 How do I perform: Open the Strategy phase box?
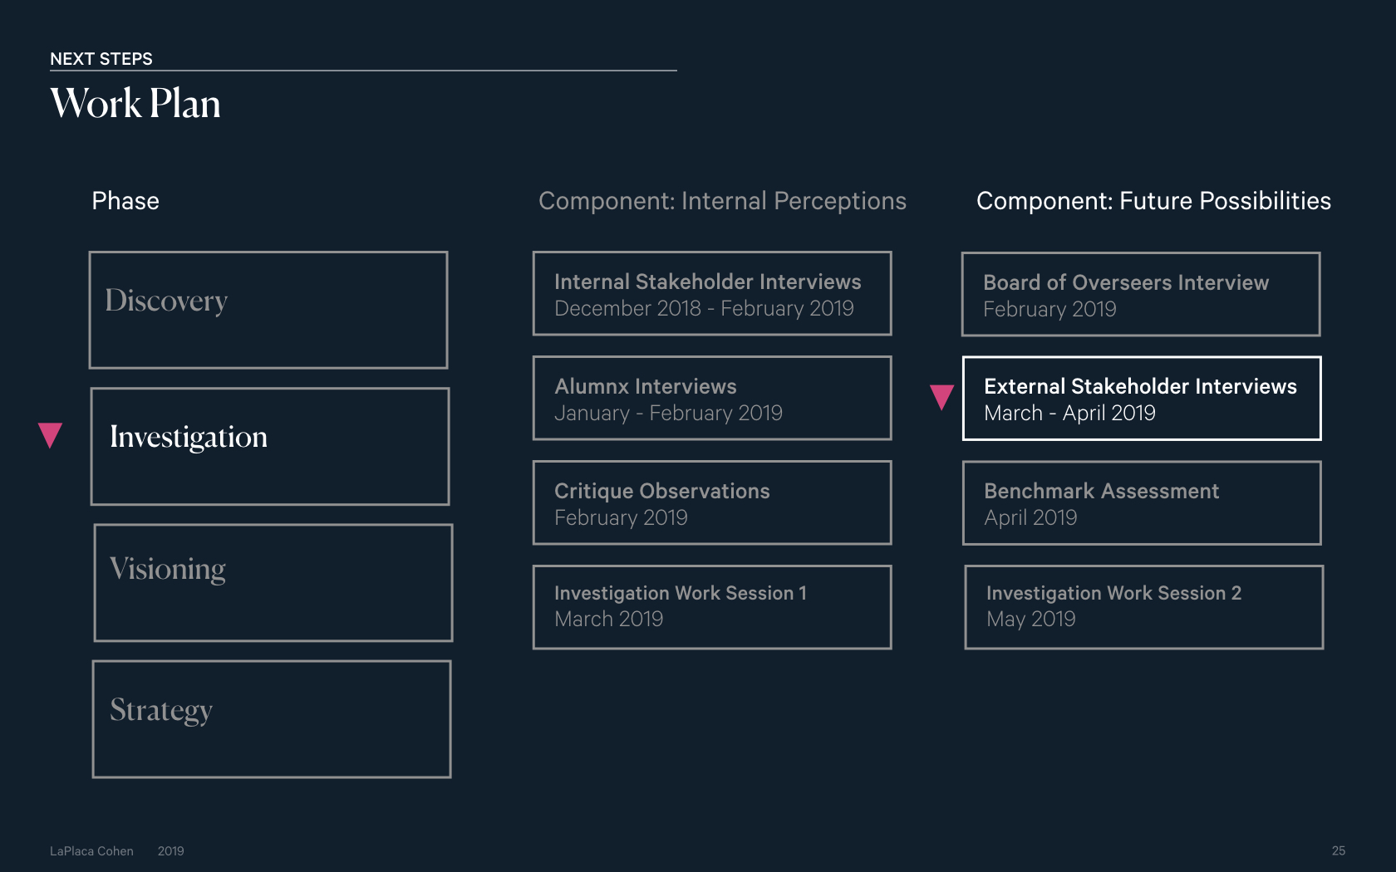coord(272,719)
